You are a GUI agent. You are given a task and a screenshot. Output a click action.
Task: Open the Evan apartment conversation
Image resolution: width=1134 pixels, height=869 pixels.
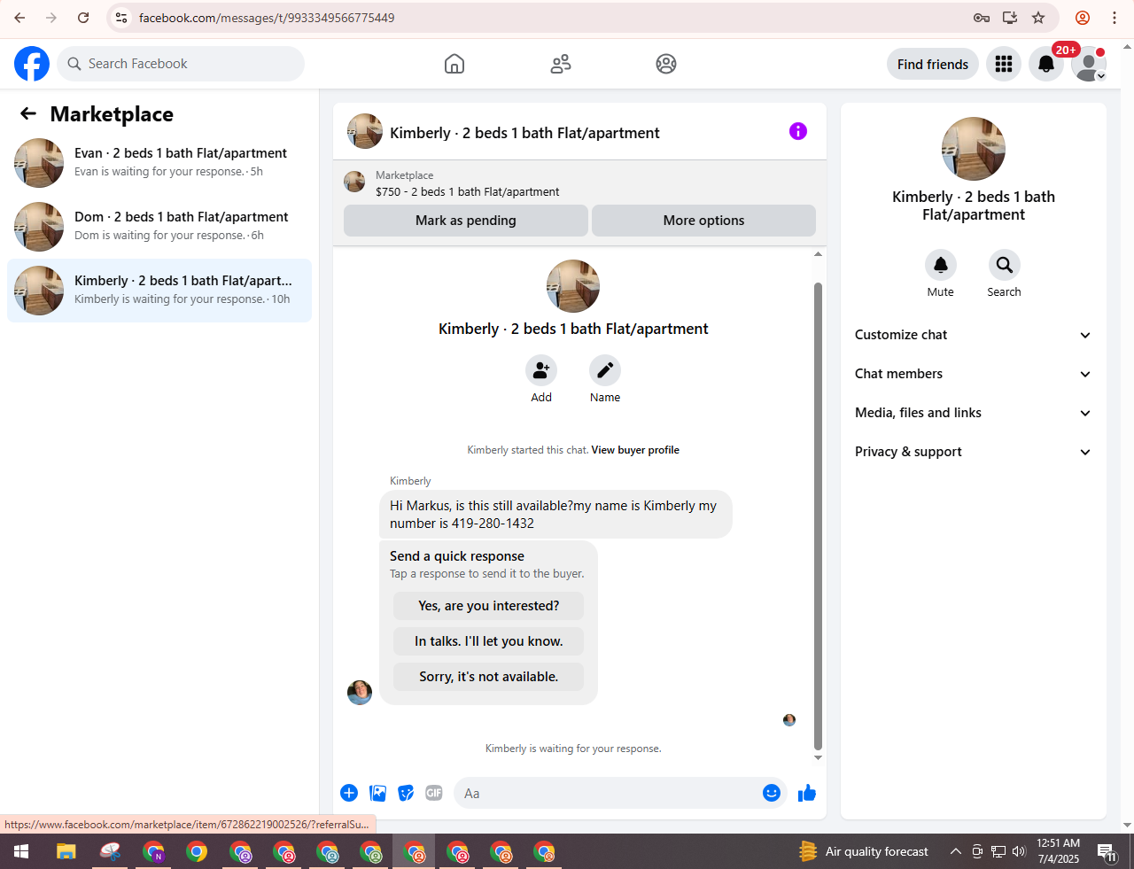pos(159,163)
